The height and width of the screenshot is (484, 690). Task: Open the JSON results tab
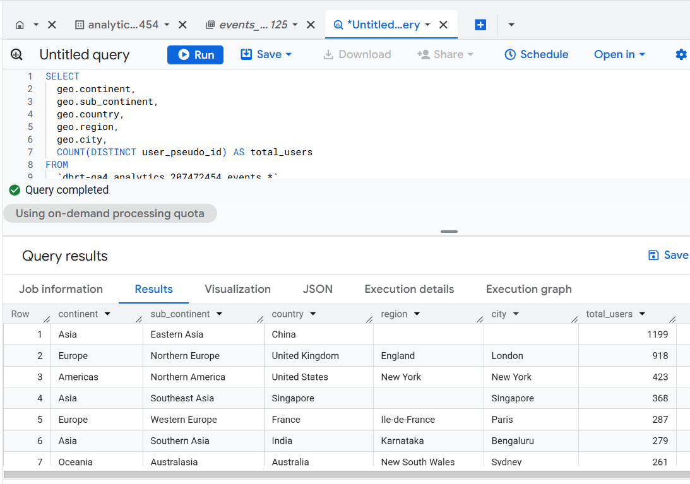tap(318, 289)
